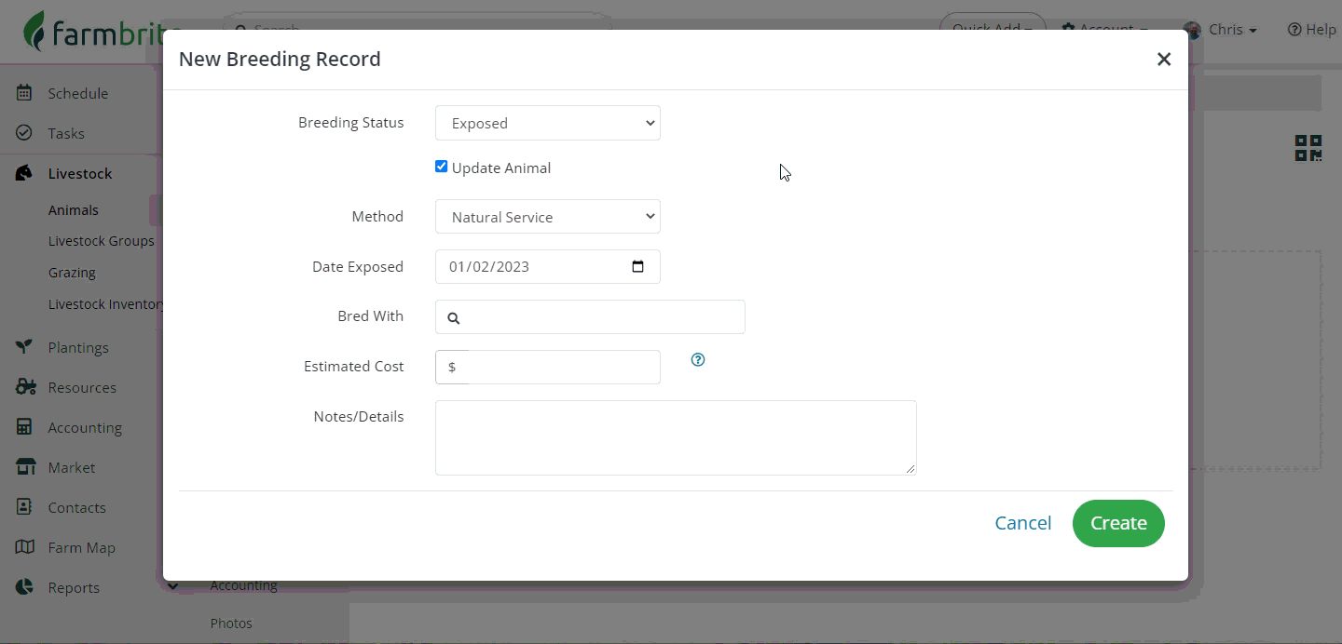
Task: Click the Farm Map icon
Action: (x=25, y=547)
